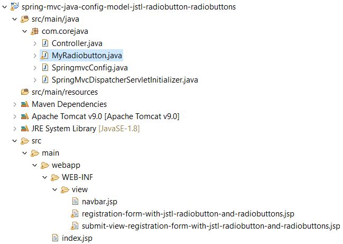Click the com.corejava package icon
This screenshot has width=343, height=244.
(34, 31)
